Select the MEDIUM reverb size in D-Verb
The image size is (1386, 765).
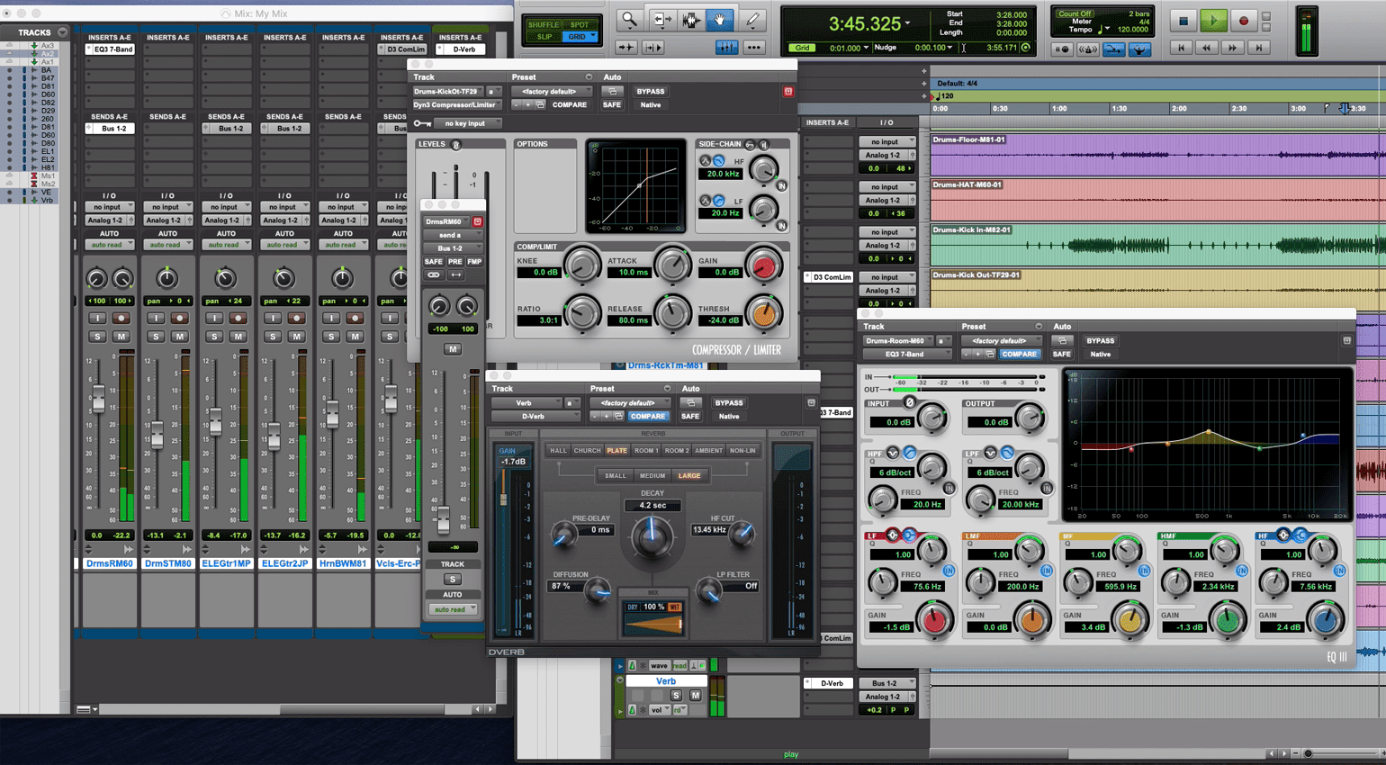653,476
